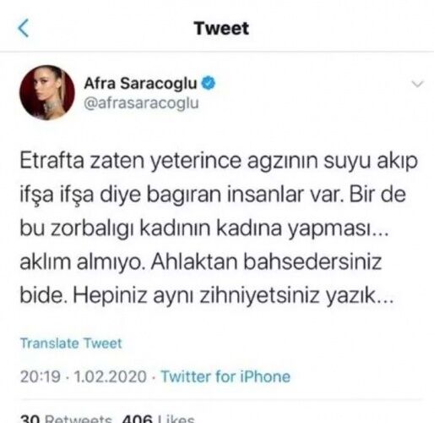Open Afra Saracoglu's profile picture
The image size is (434, 423).
(x=47, y=93)
